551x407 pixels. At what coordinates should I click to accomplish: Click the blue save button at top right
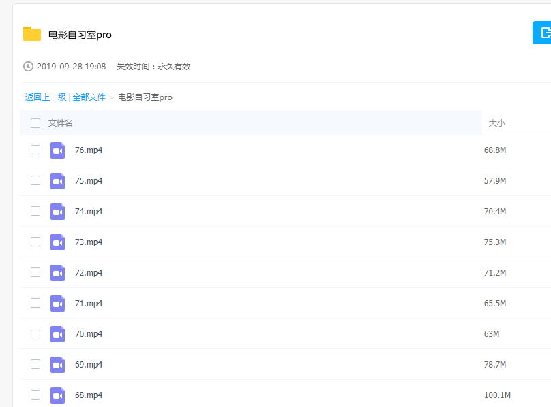pos(541,33)
